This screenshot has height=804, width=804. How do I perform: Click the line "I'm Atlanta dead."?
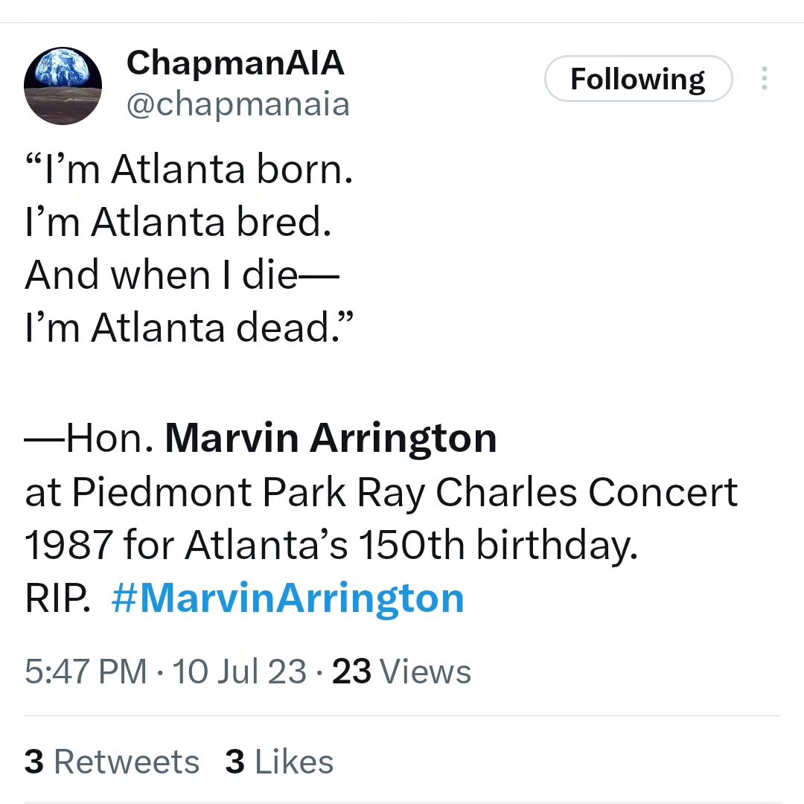[x=189, y=328]
